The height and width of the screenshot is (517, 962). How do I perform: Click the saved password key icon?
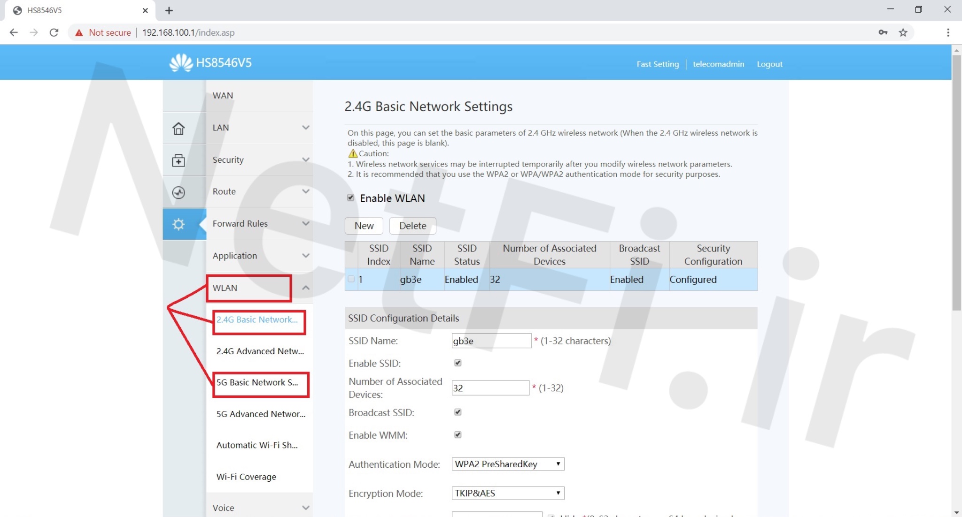tap(883, 32)
